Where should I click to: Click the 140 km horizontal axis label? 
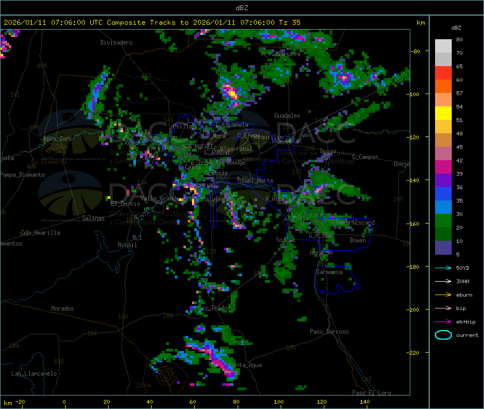coord(365,401)
